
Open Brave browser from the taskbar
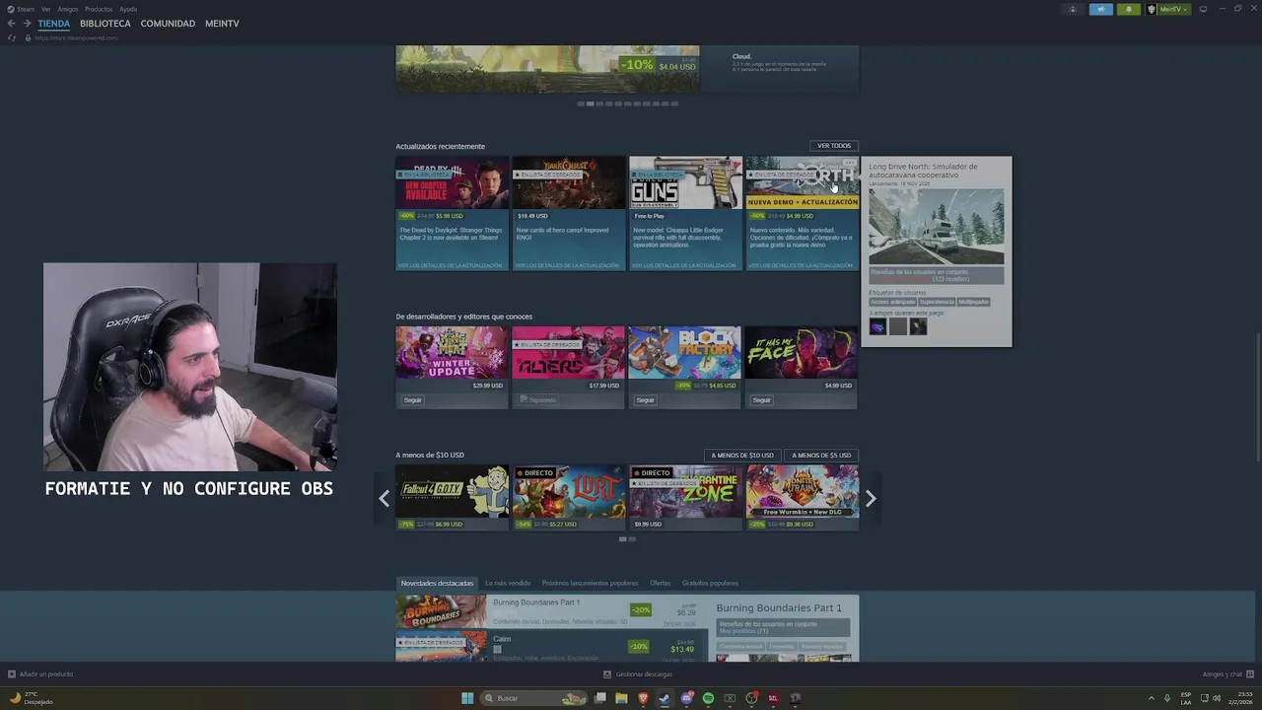643,698
